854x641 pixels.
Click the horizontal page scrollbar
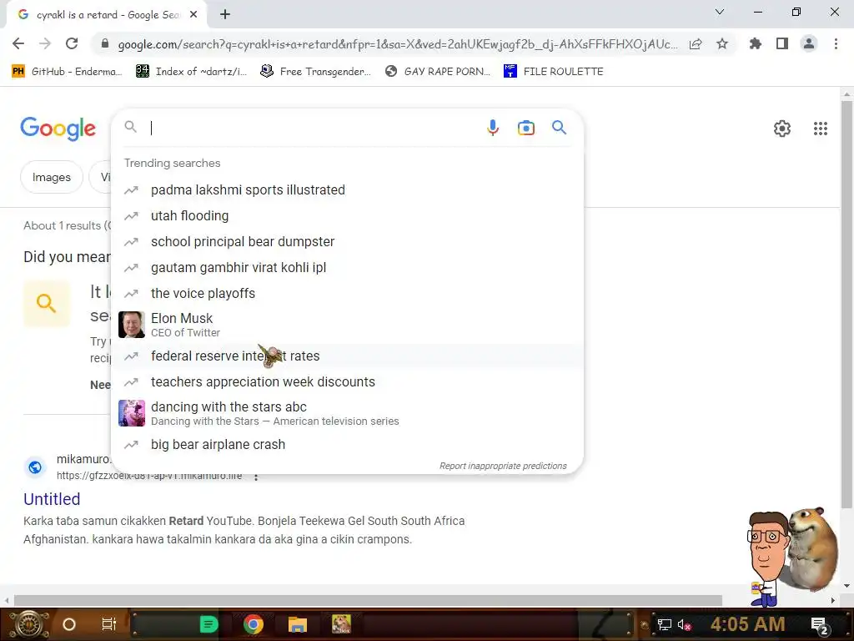click(x=368, y=600)
